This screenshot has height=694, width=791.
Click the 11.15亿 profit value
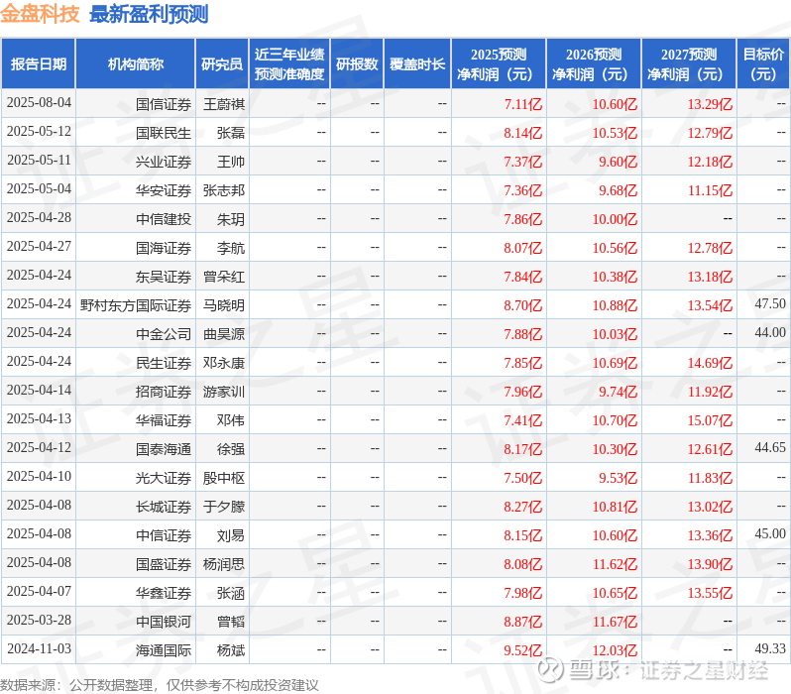point(711,190)
